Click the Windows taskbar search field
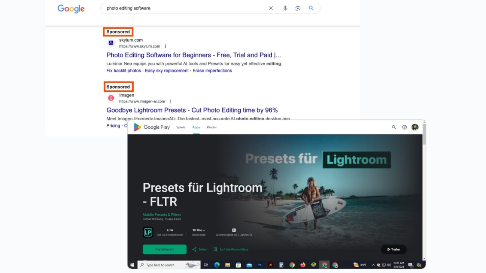 coord(169,265)
